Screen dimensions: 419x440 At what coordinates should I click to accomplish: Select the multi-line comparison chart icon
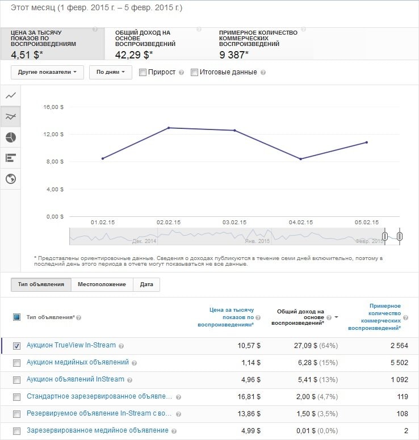point(10,117)
